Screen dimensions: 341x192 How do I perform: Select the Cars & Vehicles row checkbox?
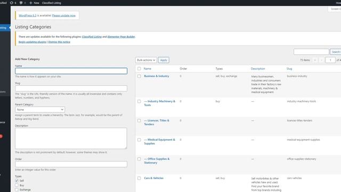[x=139, y=178]
